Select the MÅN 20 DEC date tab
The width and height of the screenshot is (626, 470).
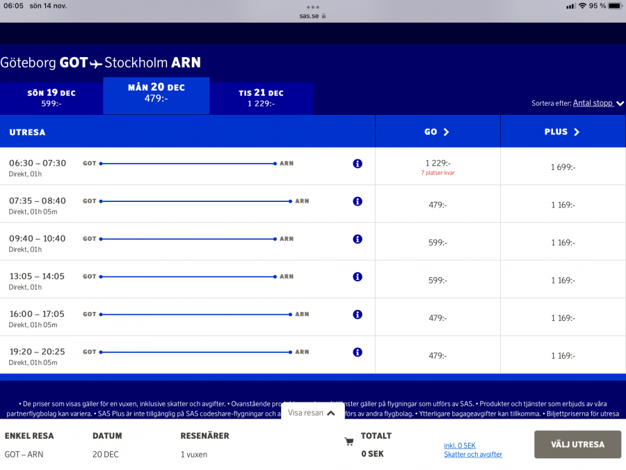(x=156, y=93)
